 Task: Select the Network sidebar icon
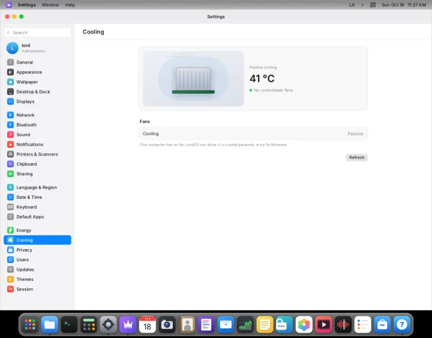coord(10,115)
